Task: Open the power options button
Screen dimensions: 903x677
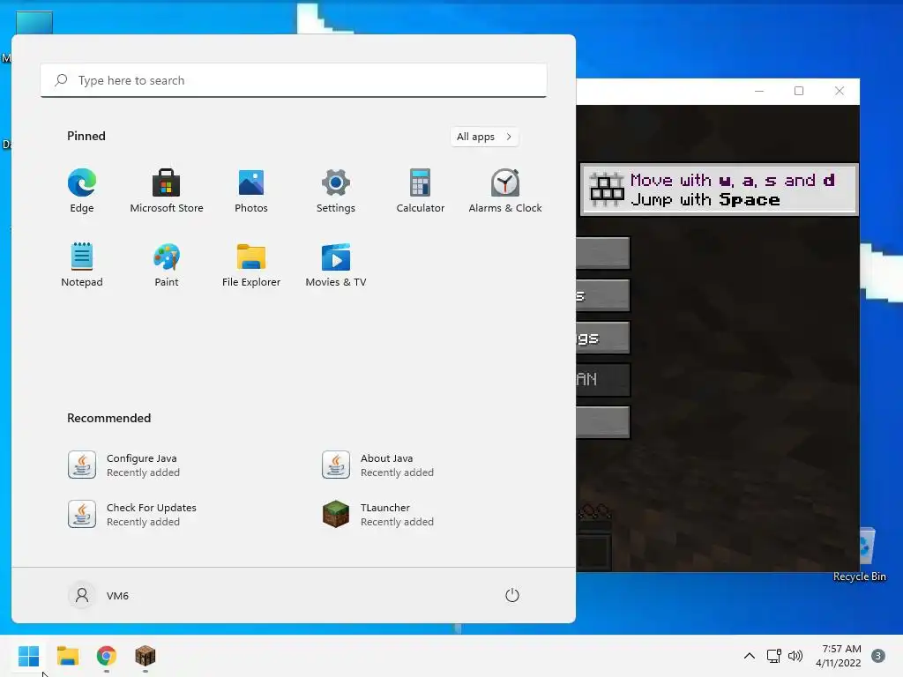Action: (x=512, y=595)
